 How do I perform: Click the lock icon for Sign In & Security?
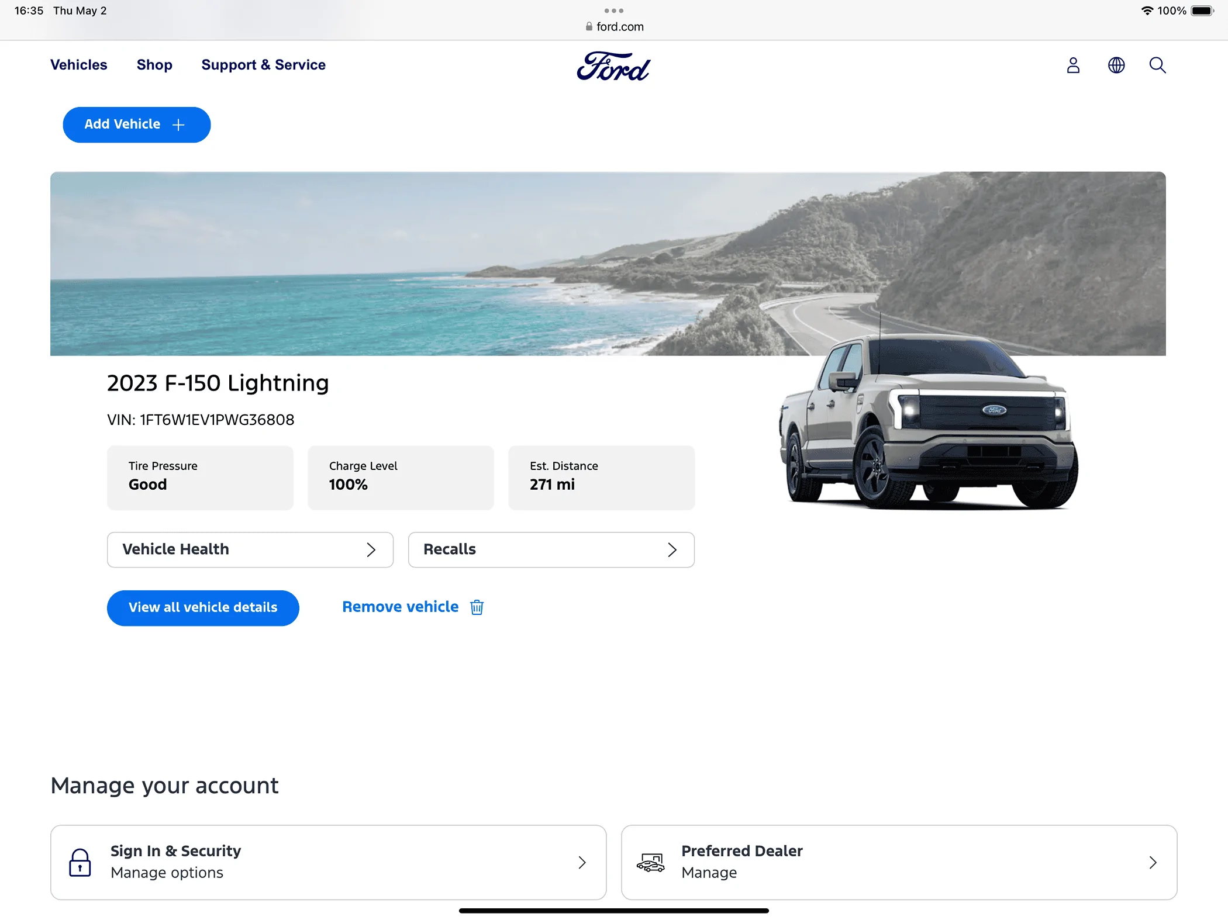tap(80, 862)
